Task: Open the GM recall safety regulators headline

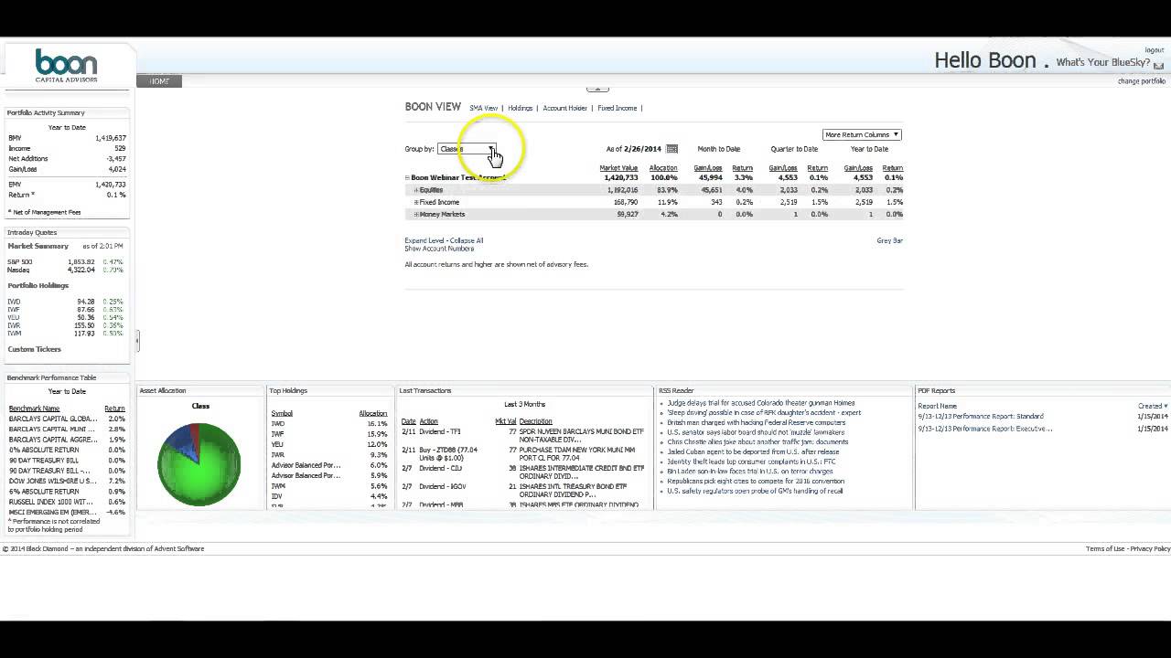Action: (755, 491)
